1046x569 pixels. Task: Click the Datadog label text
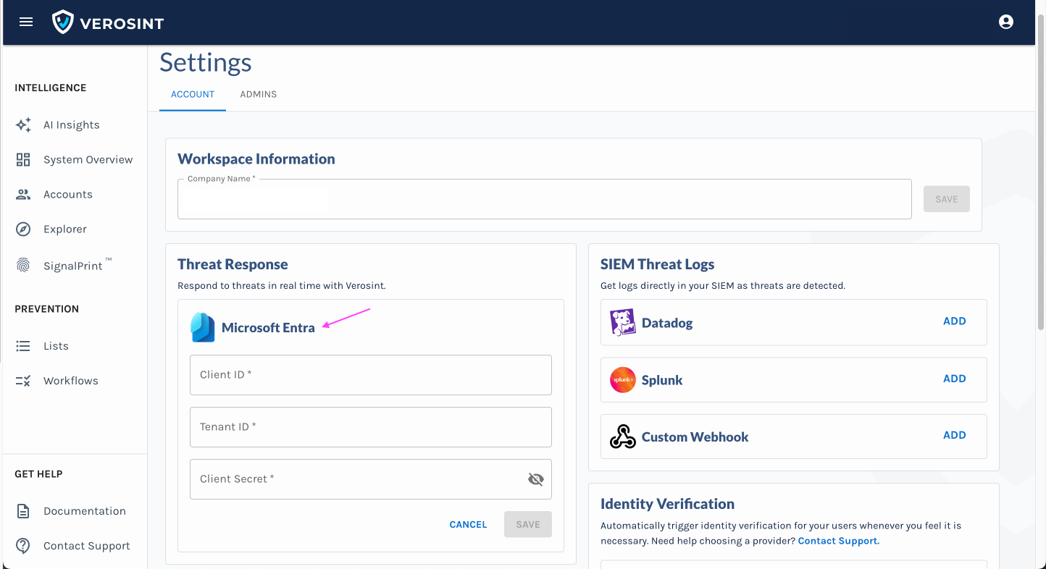tap(667, 323)
